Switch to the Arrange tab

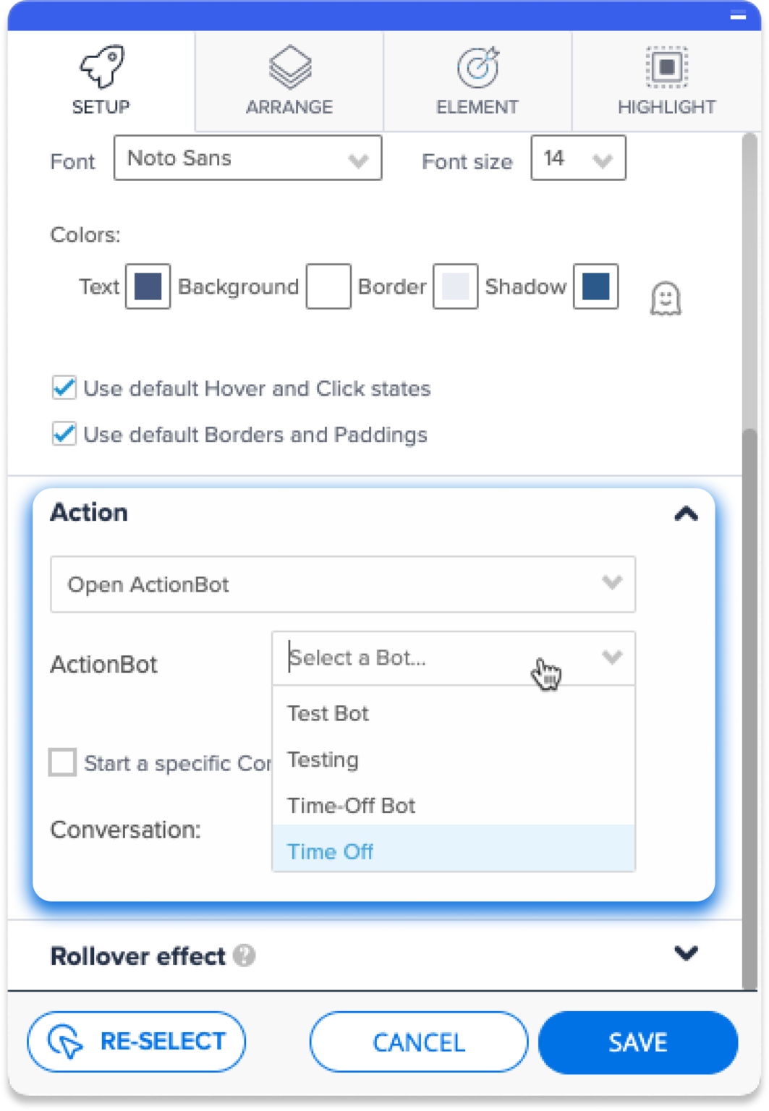[x=289, y=83]
